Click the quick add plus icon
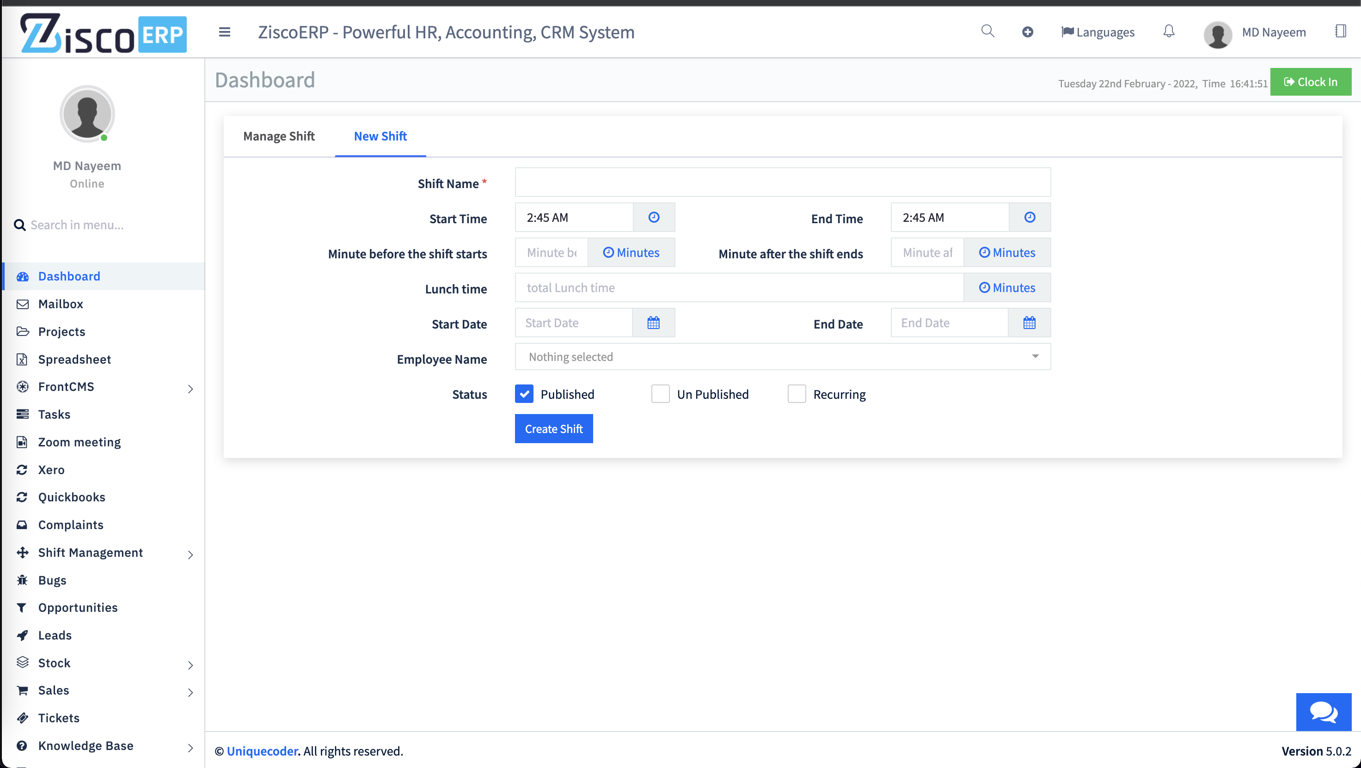The height and width of the screenshot is (768, 1361). coord(1027,32)
